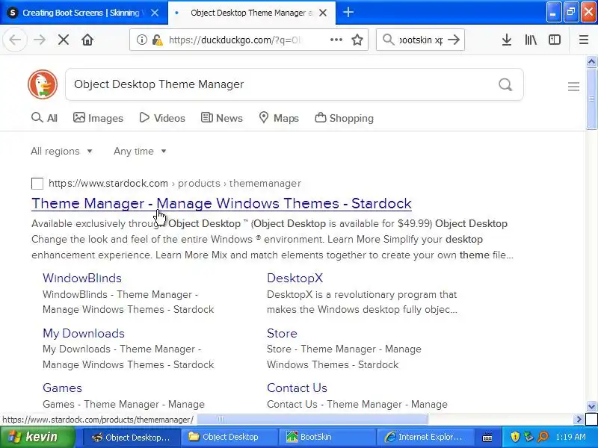Show site information via the info icon
Screen dimensions: 598x448
coord(142,40)
